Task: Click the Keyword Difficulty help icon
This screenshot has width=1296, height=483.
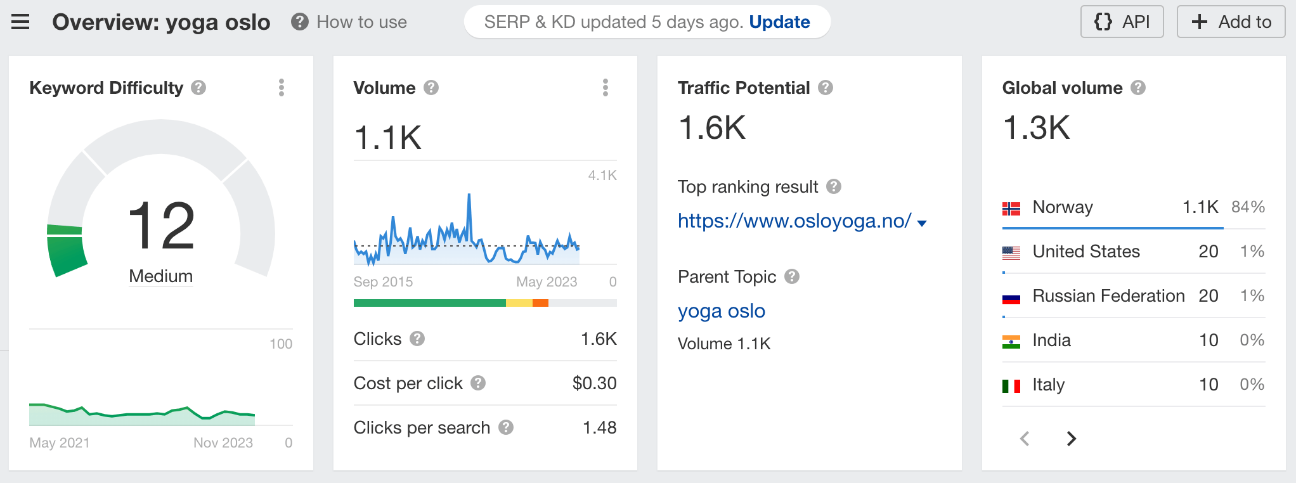Action: 198,87
